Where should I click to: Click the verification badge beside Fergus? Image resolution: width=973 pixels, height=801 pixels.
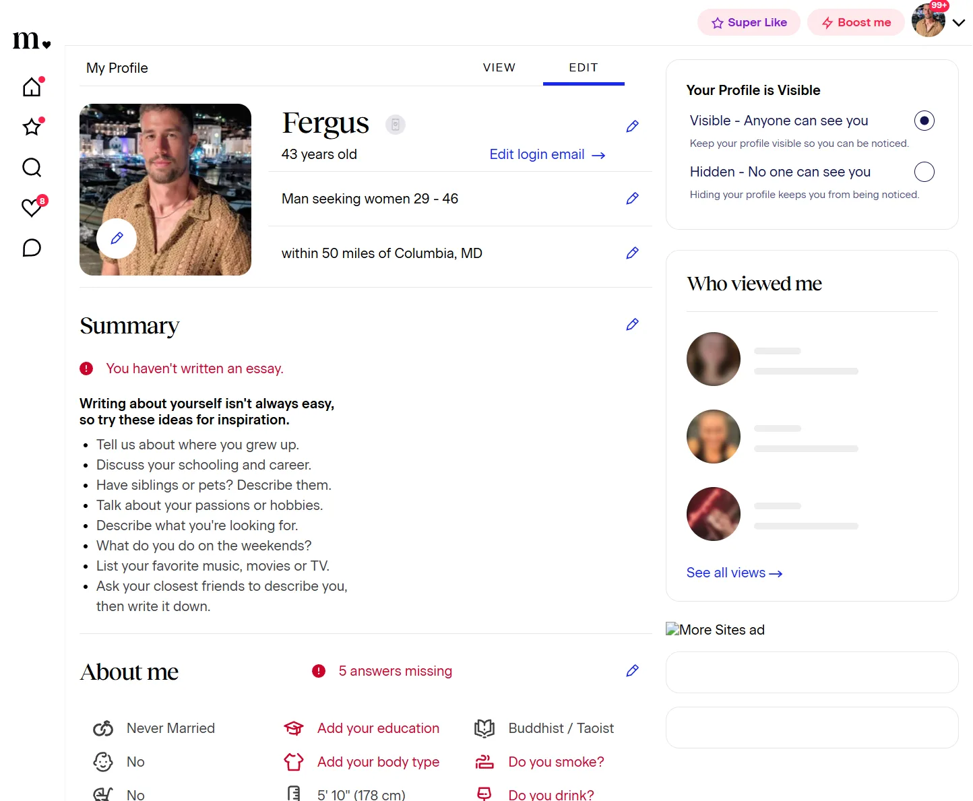(x=396, y=125)
